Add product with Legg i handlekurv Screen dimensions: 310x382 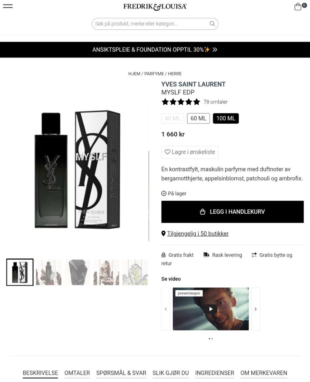pos(232,212)
